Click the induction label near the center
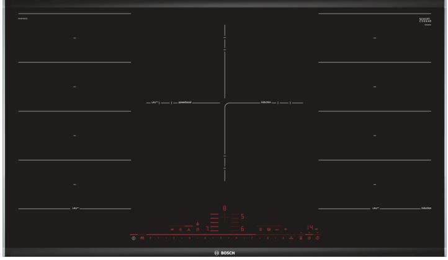This screenshot has width=448, height=260. click(268, 102)
